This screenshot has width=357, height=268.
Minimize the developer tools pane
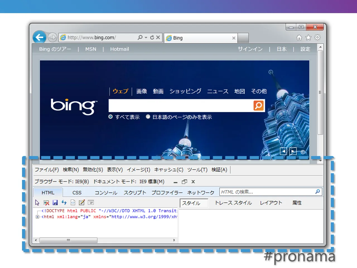point(175,182)
